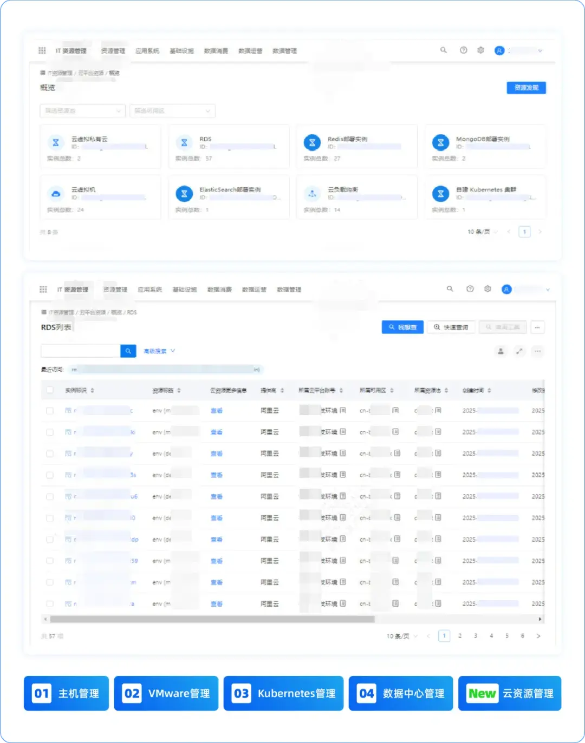Click the fullscreen expand arrows icon
585x743 pixels.
(x=519, y=351)
